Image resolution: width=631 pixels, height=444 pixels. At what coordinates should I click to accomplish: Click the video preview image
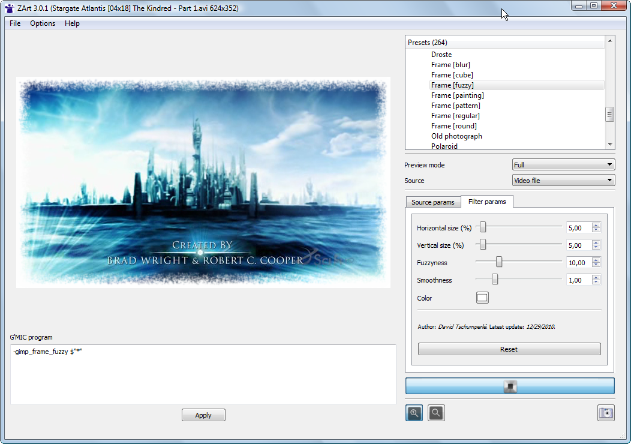203,182
